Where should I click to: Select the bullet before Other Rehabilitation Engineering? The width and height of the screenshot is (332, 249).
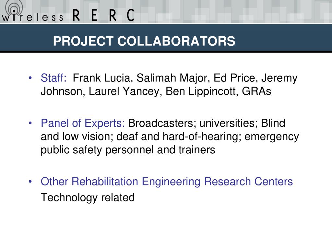pos(30,182)
